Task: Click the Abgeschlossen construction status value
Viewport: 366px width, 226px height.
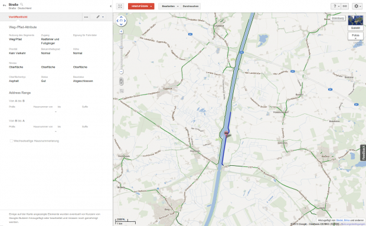Action: [x=83, y=81]
